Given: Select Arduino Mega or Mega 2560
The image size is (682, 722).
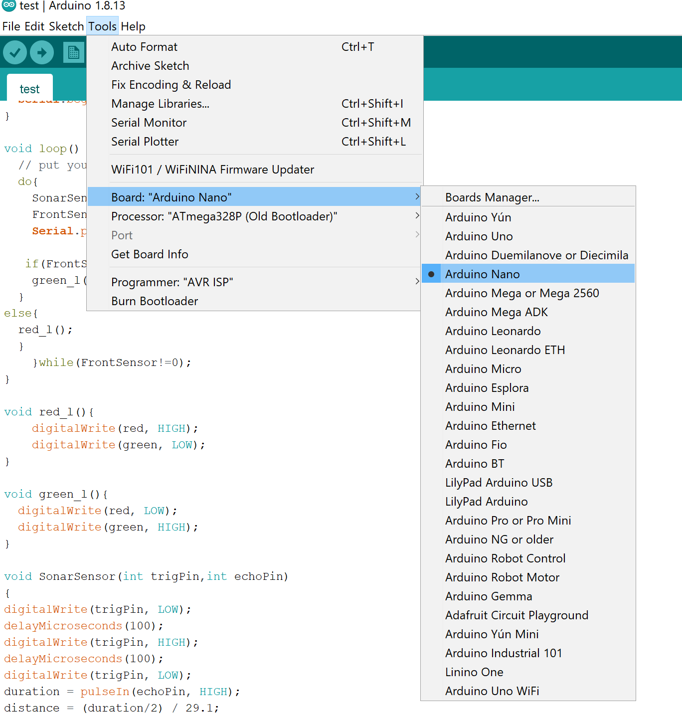Looking at the screenshot, I should [x=528, y=293].
